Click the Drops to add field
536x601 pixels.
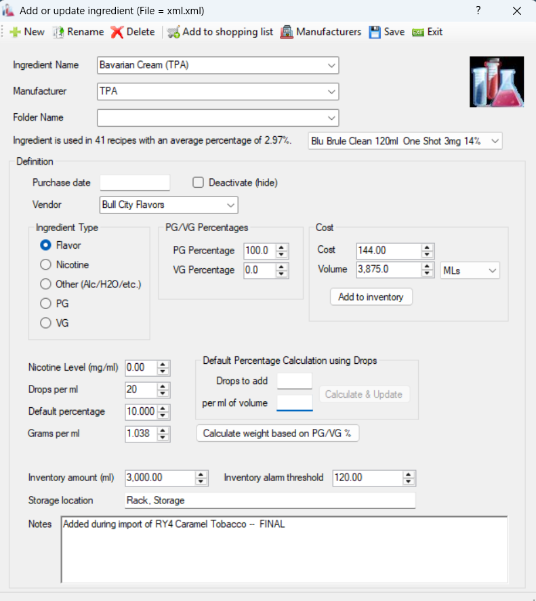pos(295,381)
